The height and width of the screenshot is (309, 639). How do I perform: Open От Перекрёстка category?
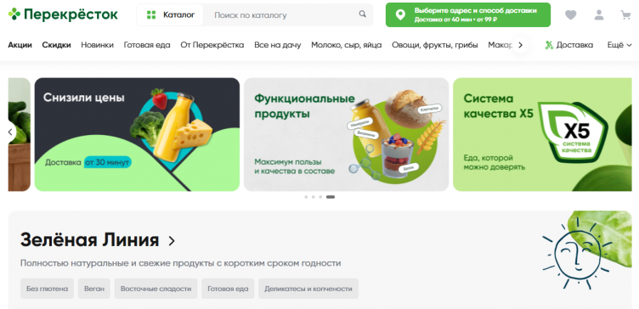(212, 45)
